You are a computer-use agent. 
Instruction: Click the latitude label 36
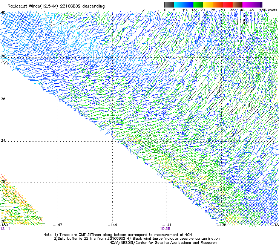coord(3,99)
